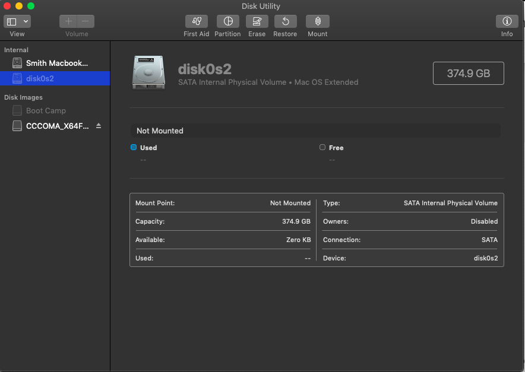
Task: Open the Info panel for disk0s2
Action: click(507, 22)
